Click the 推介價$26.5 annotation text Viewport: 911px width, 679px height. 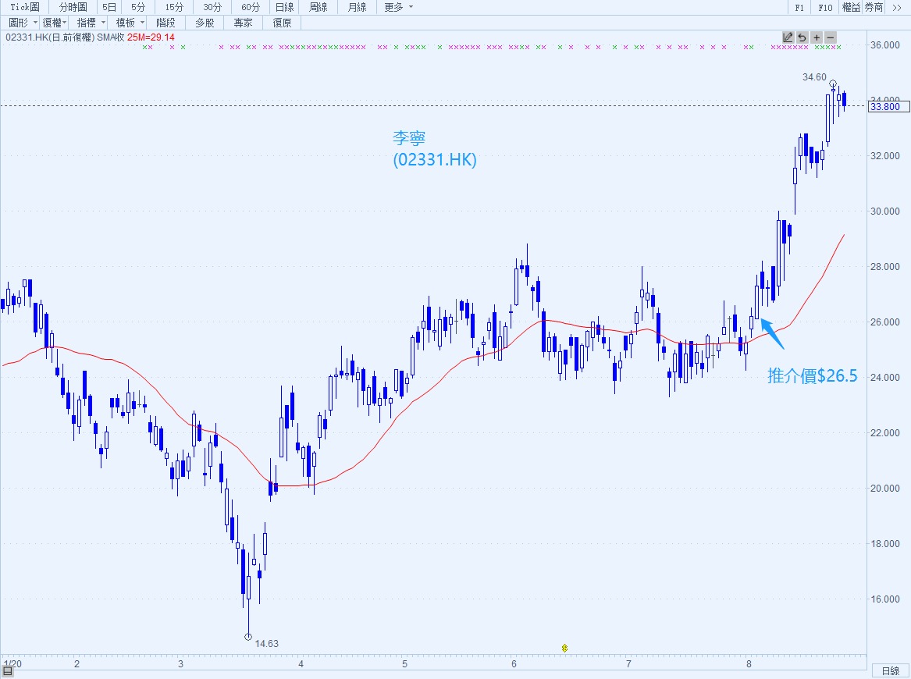coord(812,376)
